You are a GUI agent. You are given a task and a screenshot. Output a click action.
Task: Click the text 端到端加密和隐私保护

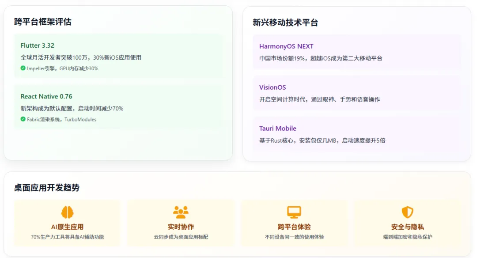(407, 237)
